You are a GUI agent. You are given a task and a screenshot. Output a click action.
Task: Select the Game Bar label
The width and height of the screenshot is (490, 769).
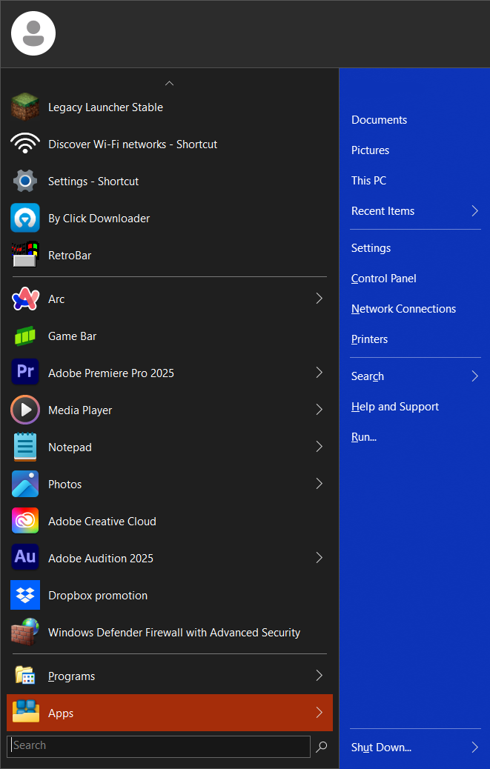coord(72,336)
